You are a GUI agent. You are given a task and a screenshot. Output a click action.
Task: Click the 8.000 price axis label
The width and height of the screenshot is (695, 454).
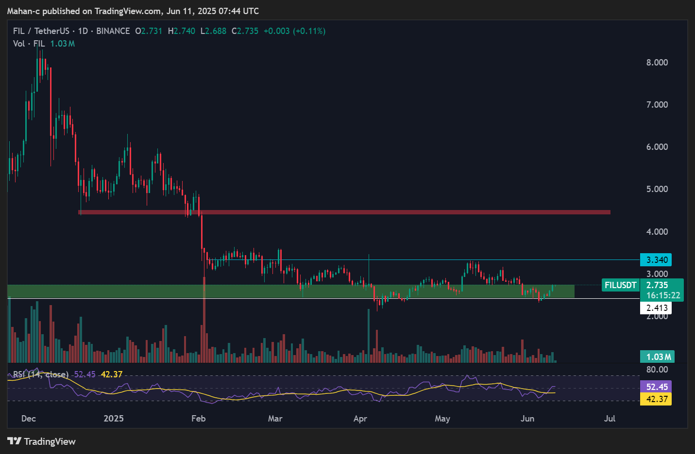[x=657, y=63]
